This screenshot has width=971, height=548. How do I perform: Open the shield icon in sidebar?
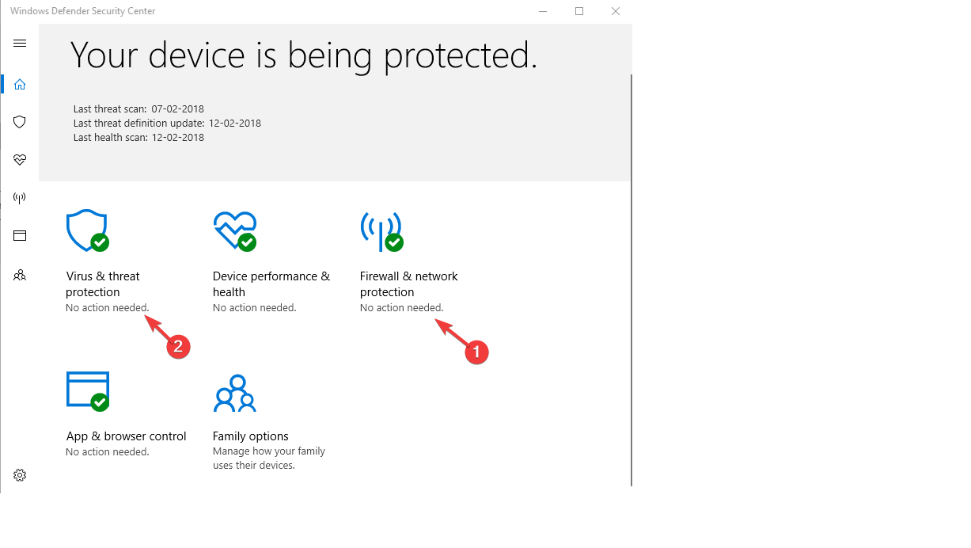click(x=20, y=122)
